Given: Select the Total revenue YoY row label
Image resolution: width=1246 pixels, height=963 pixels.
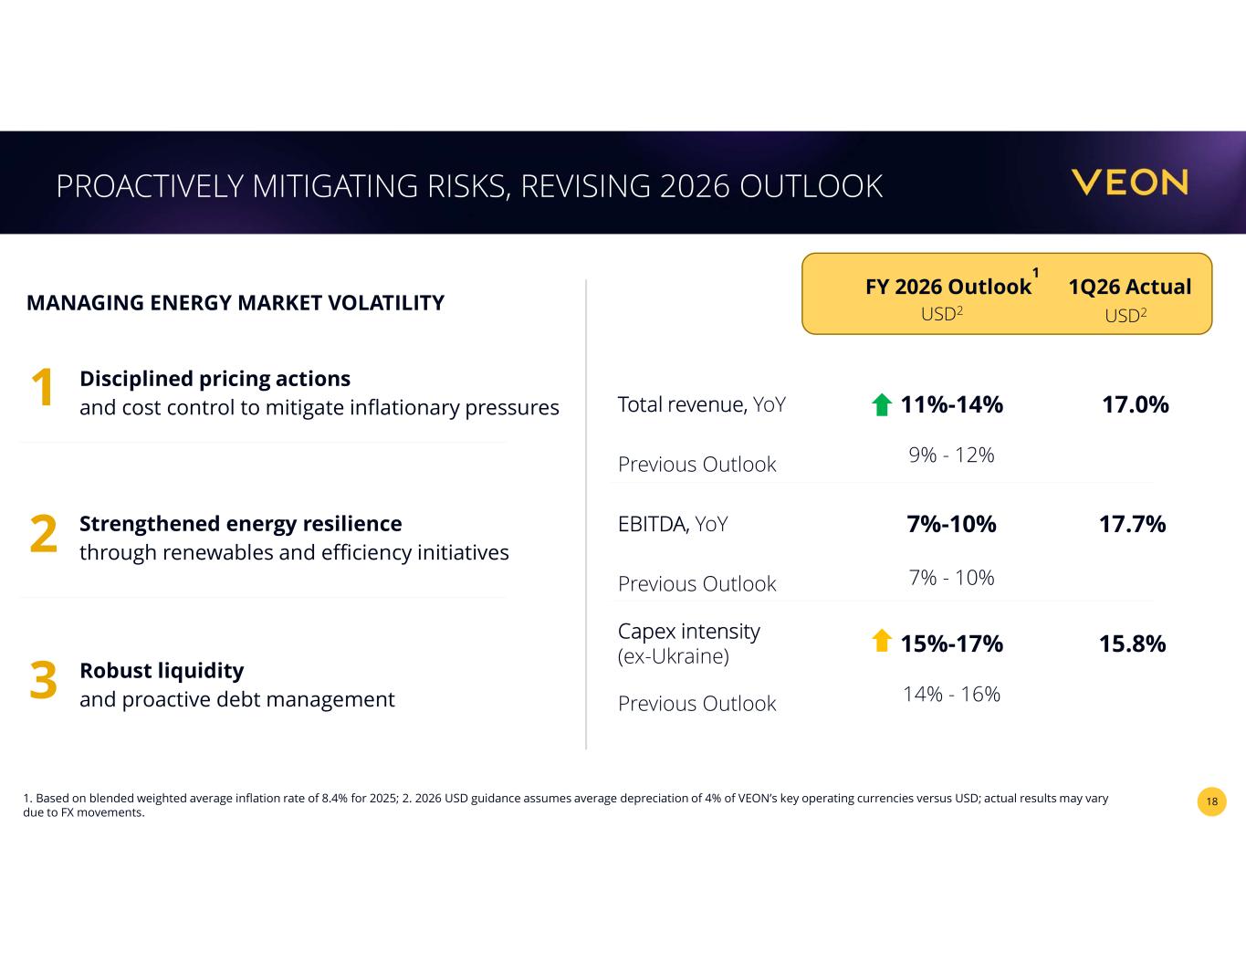Looking at the screenshot, I should 702,404.
